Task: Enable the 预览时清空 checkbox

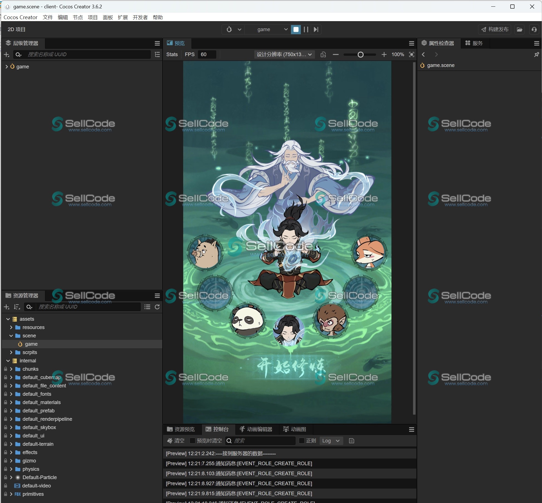Action: tap(192, 441)
